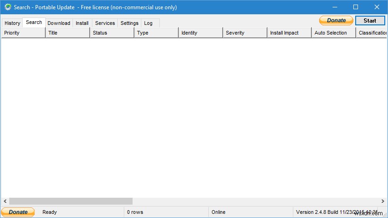Click the Donate button in status bar
Image resolution: width=388 pixels, height=218 pixels.
pyautogui.click(x=18, y=212)
